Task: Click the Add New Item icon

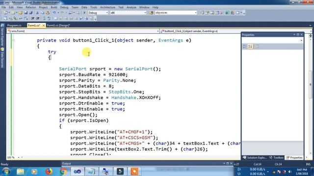Action: (x=13, y=13)
